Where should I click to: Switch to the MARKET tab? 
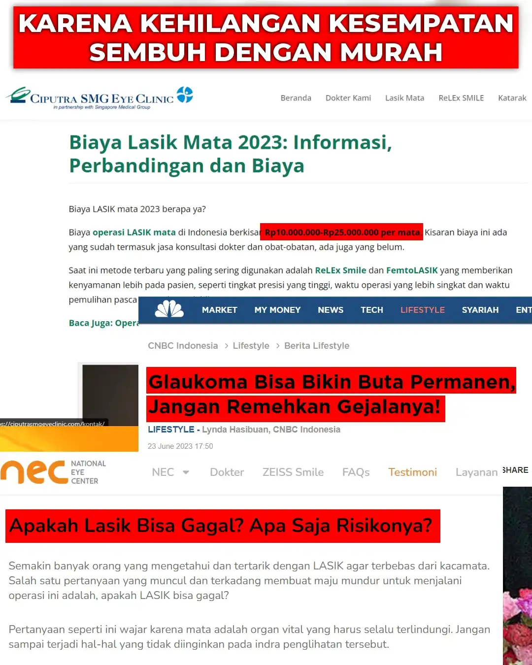219,310
